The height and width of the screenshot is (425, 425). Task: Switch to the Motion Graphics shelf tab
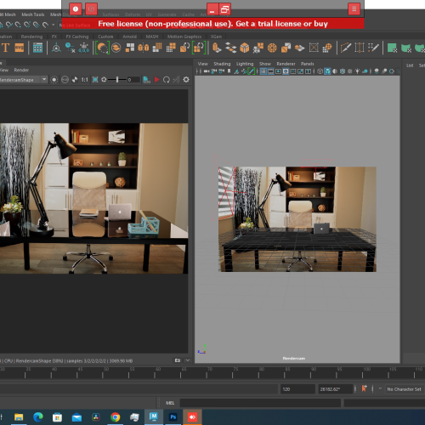coord(184,37)
